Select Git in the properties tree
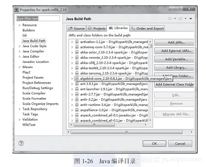206x167 pixels. [25, 35]
